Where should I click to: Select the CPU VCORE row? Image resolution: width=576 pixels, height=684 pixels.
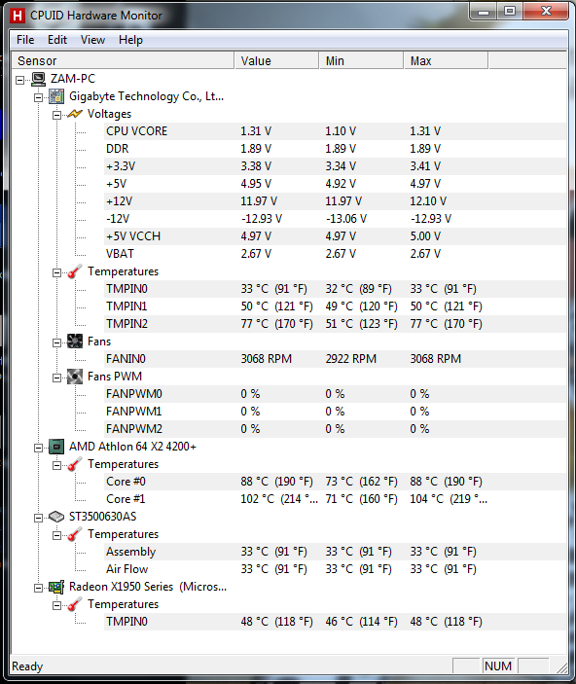[x=335, y=131]
